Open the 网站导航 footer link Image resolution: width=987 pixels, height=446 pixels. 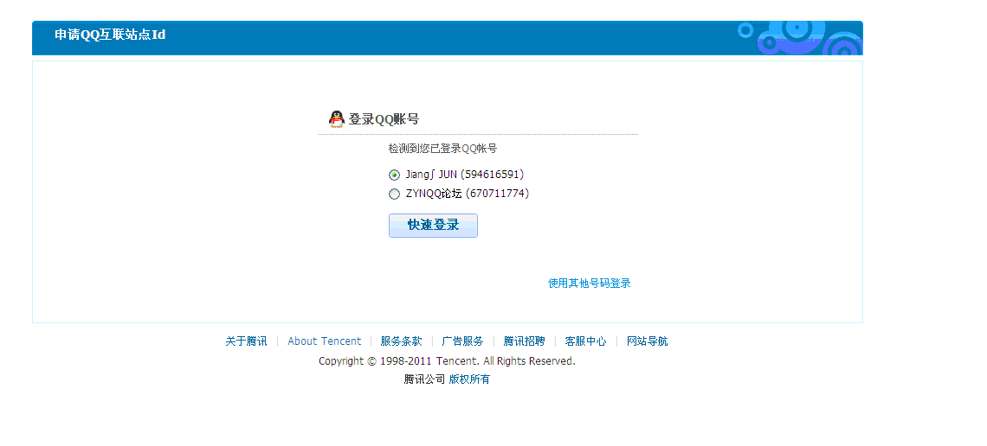(x=647, y=341)
